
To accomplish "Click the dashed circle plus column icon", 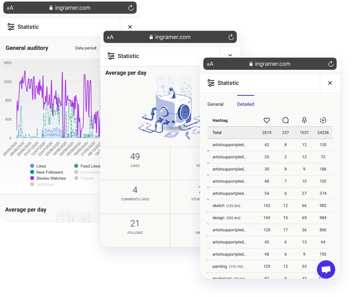I will [323, 120].
